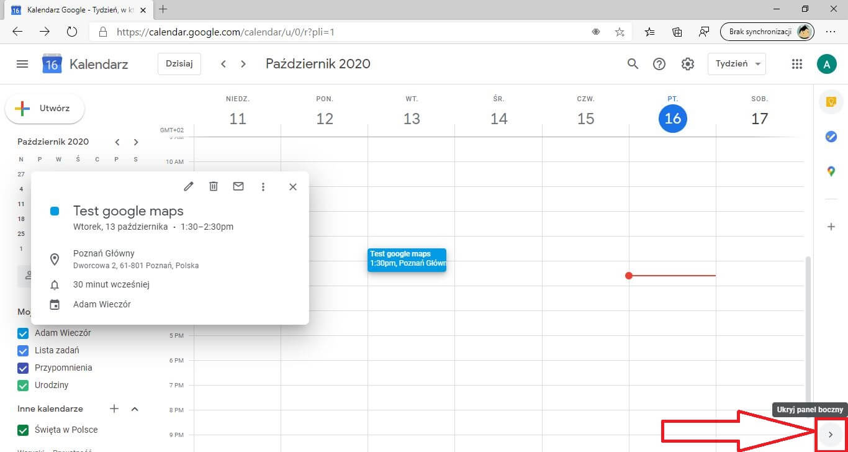Hide the side panel chevron
The height and width of the screenshot is (452, 848).
point(831,435)
